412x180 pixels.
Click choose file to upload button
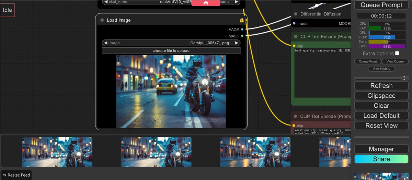click(171, 51)
